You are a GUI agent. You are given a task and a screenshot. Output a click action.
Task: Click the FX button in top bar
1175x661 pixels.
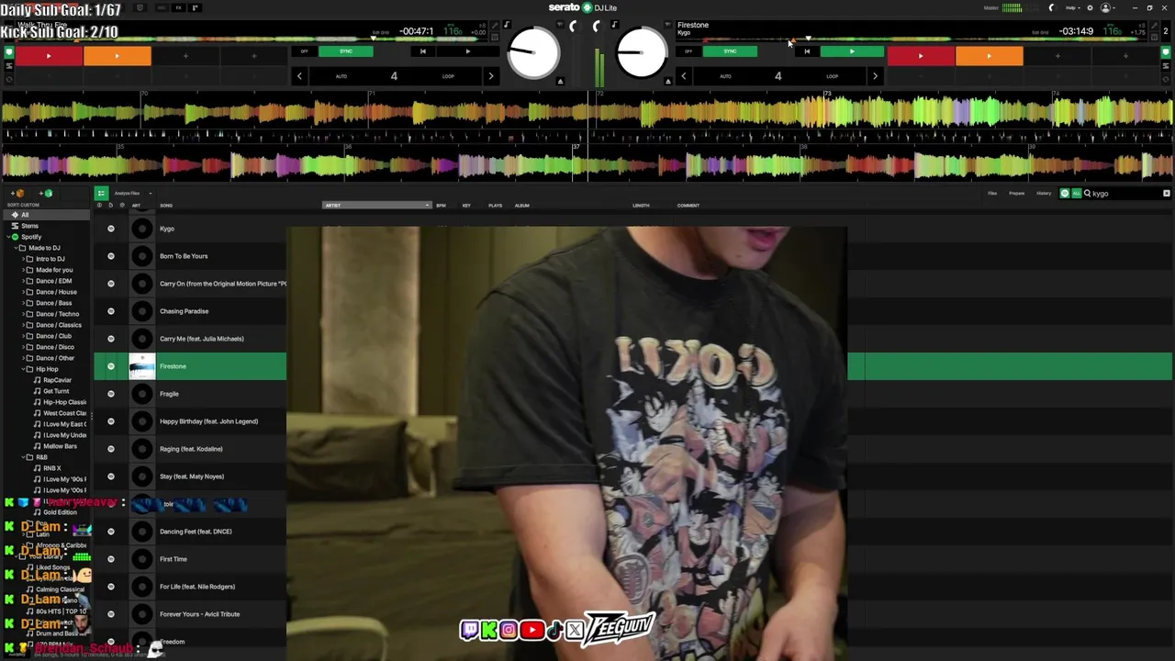[178, 7]
